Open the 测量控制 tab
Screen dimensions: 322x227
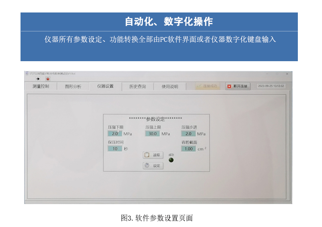[x=41, y=86]
